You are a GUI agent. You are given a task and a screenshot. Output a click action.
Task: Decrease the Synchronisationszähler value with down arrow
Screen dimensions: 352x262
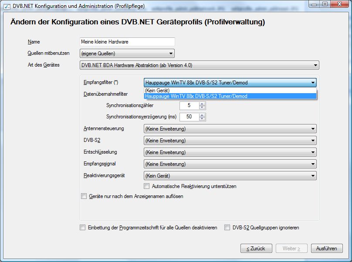tap(202, 107)
